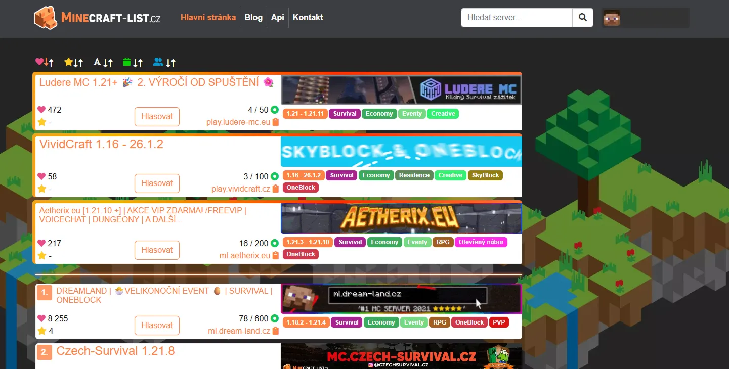Open the Skyblock & Oneblock banner
The width and height of the screenshot is (729, 369).
click(401, 152)
